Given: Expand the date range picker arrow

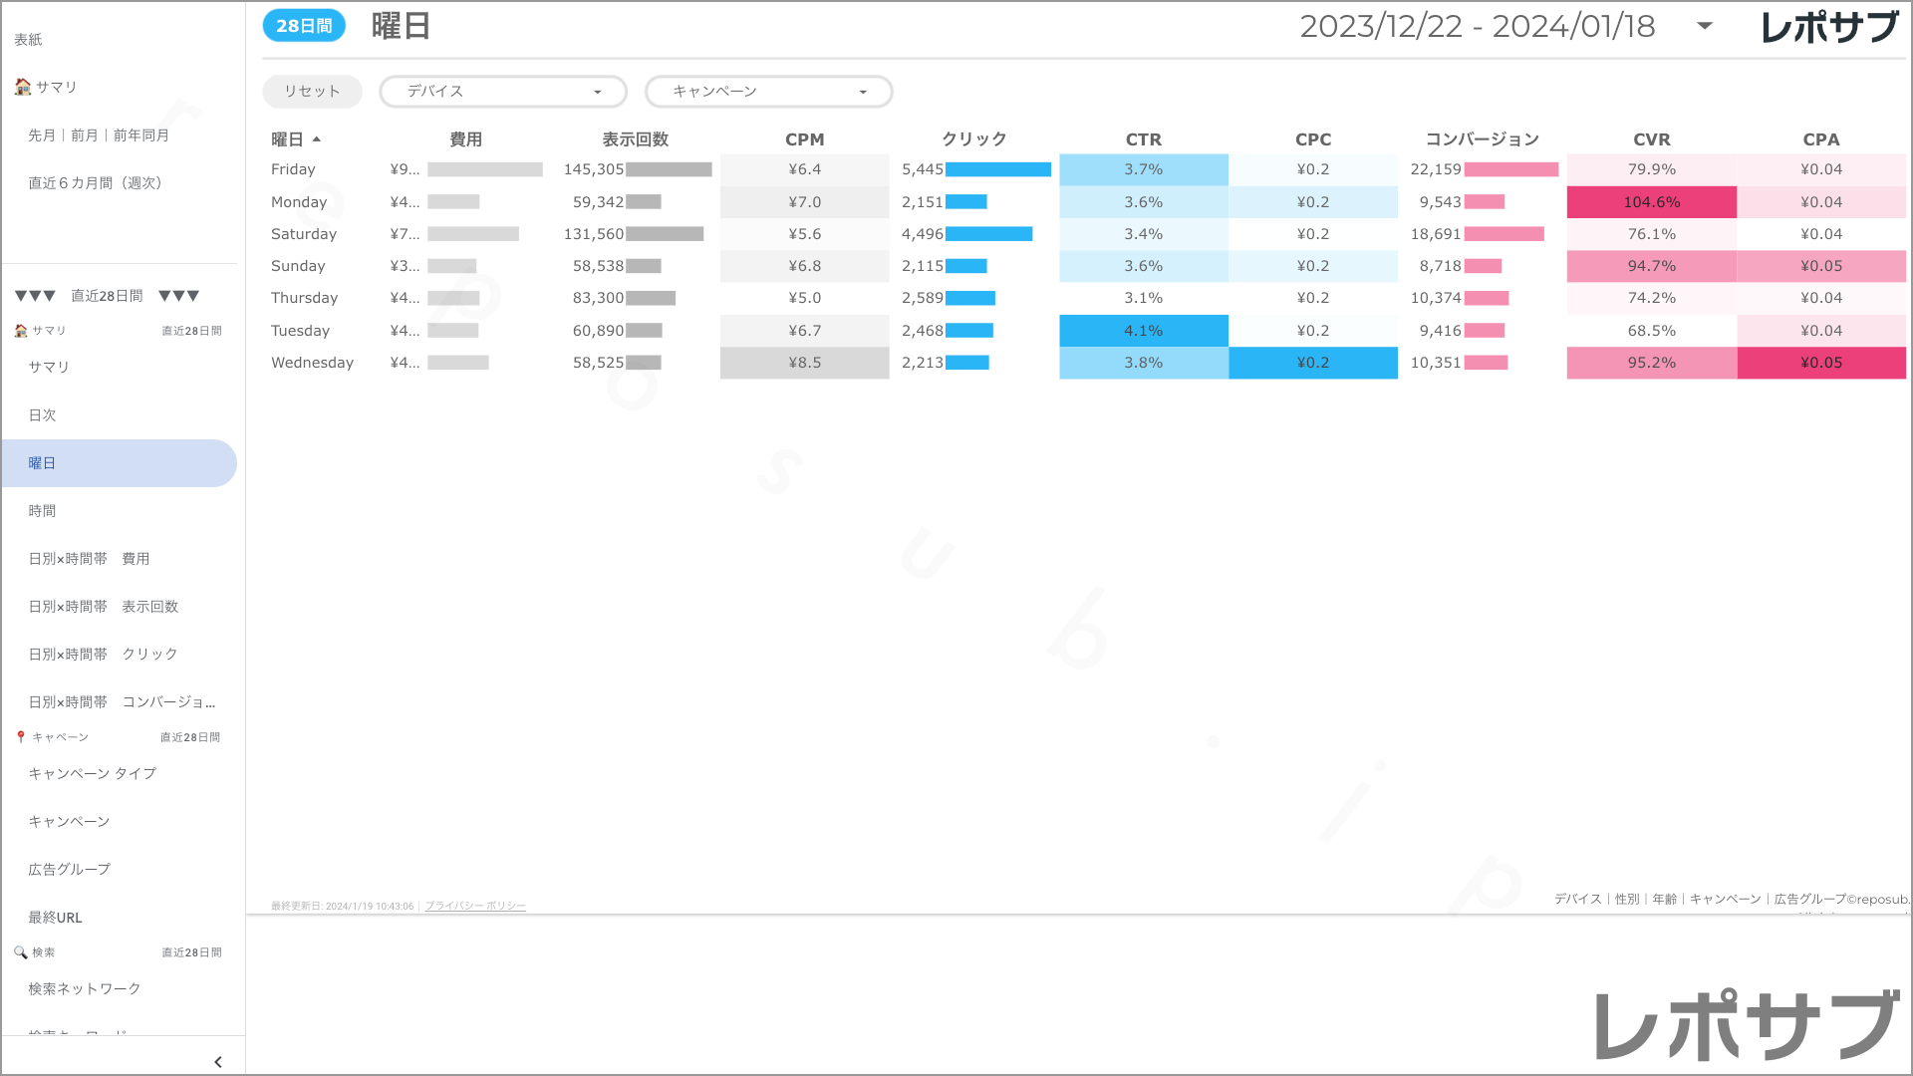Looking at the screenshot, I should [x=1705, y=27].
